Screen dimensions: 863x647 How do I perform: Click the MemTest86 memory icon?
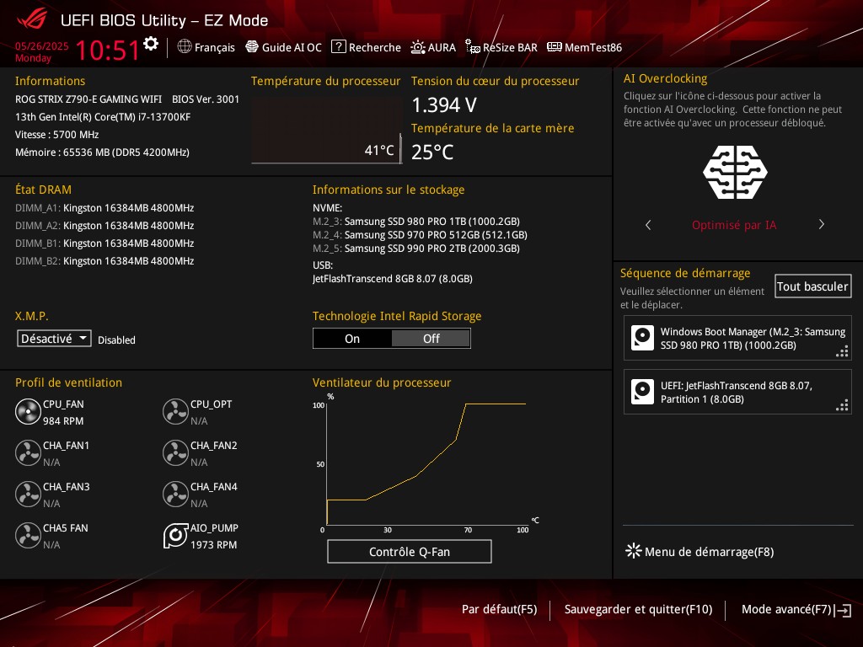tap(555, 47)
